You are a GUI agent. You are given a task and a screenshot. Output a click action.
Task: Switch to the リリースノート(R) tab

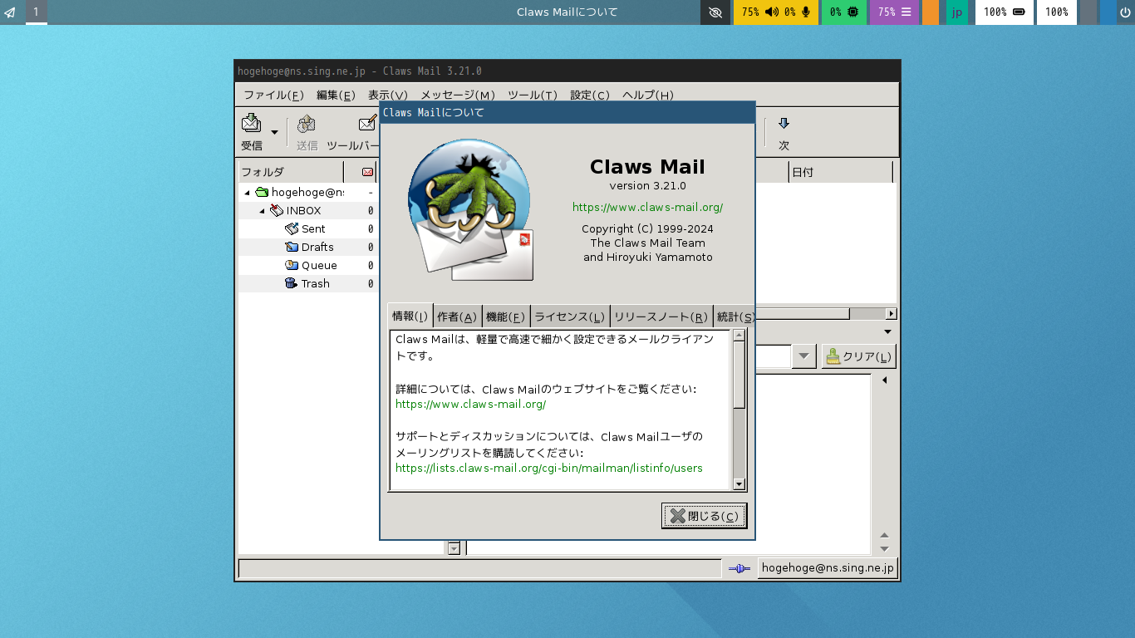click(x=661, y=317)
